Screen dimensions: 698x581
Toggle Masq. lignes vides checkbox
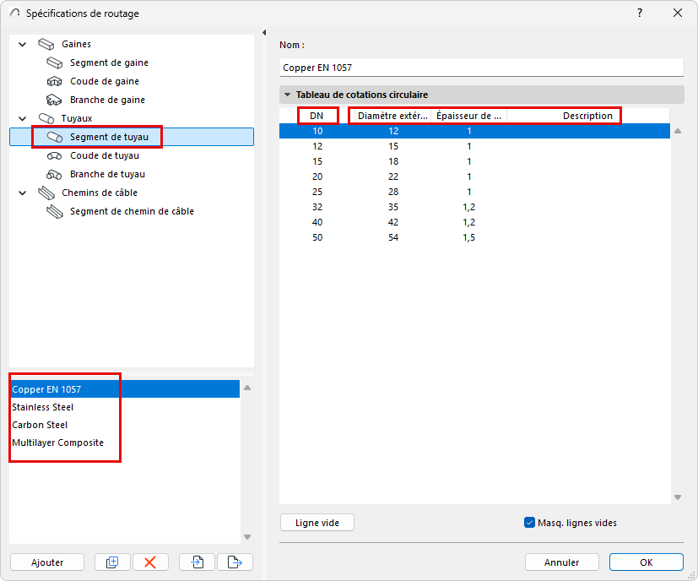[529, 523]
